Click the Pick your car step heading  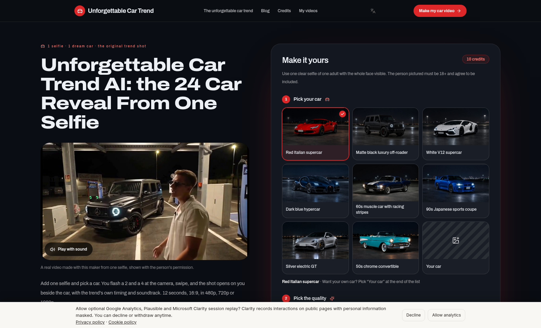[x=307, y=99]
